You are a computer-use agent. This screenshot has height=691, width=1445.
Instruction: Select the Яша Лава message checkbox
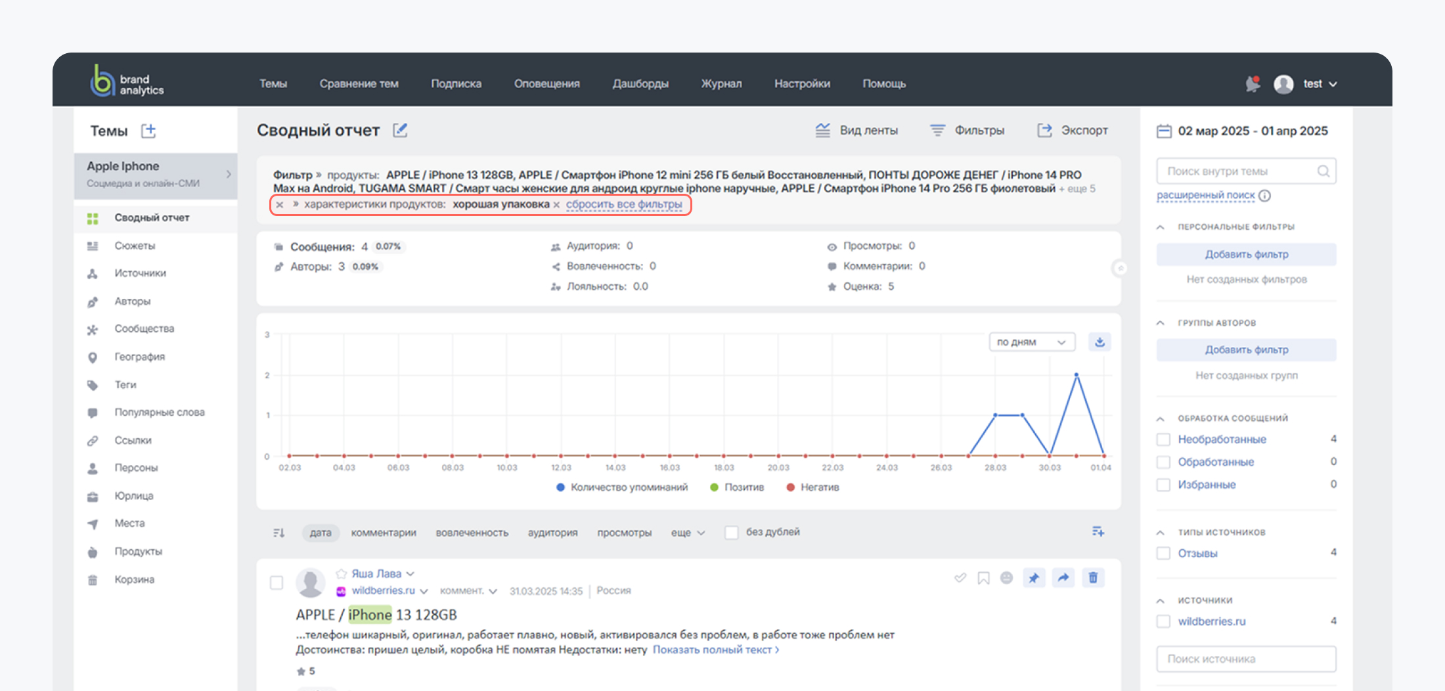click(277, 583)
